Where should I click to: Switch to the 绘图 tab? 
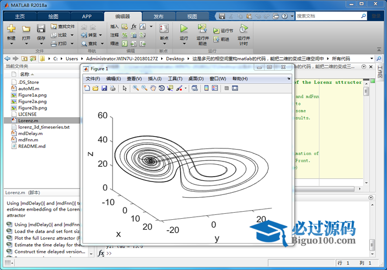click(x=53, y=17)
